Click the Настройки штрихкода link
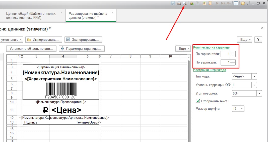 (x=210, y=70)
